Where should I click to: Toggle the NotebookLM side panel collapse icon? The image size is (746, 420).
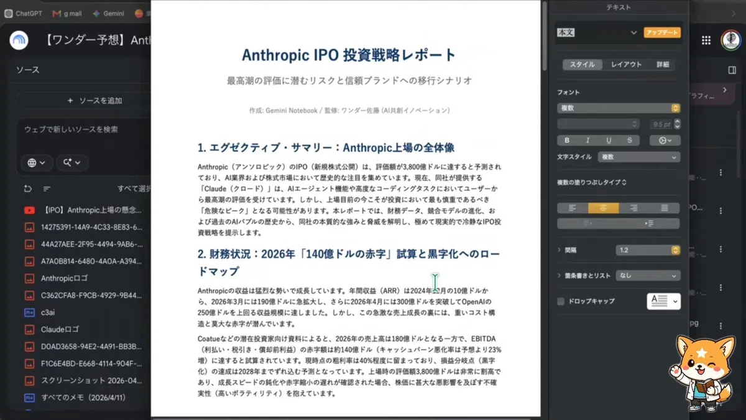(732, 70)
